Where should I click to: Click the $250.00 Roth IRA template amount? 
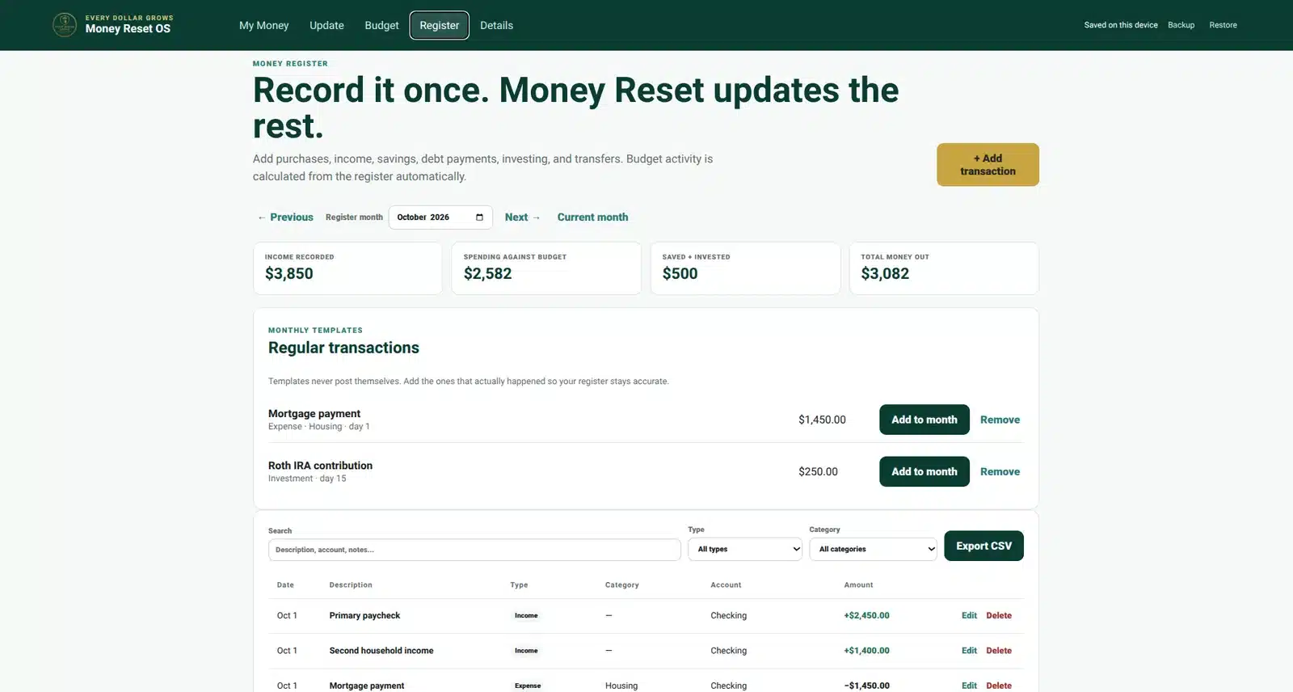(818, 471)
